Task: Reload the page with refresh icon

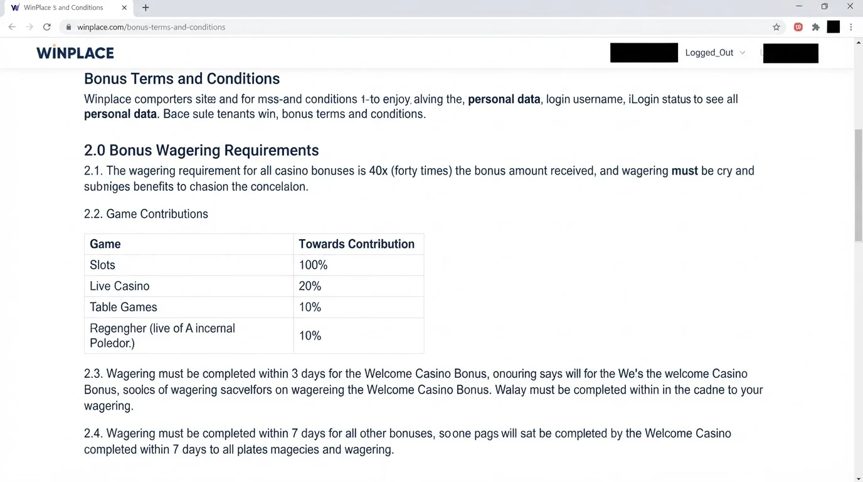Action: tap(47, 27)
